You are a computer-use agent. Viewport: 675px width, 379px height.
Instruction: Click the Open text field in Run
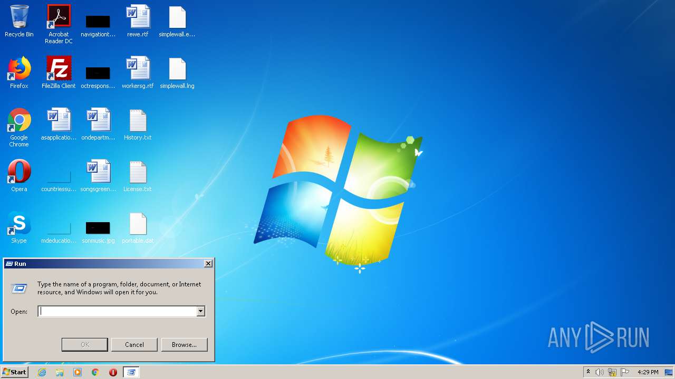117,312
